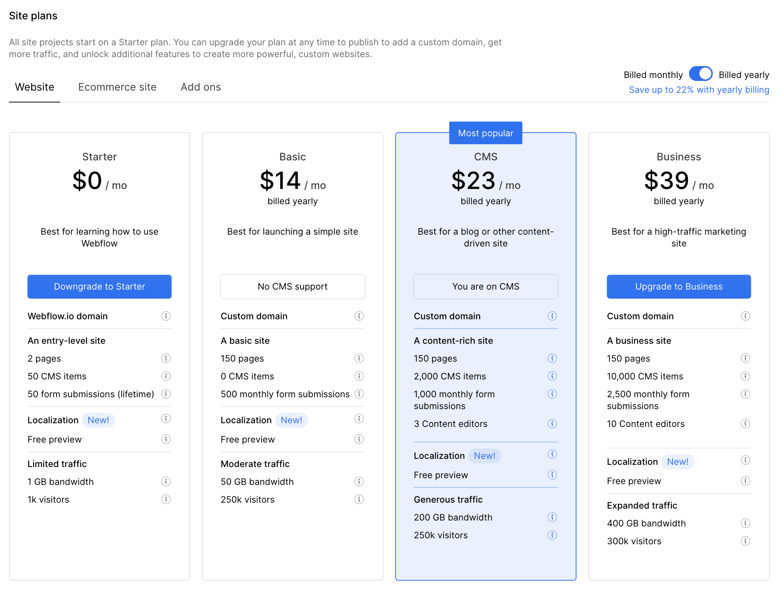Click New! badge in Starter Localization
The image size is (783, 594).
click(x=98, y=420)
